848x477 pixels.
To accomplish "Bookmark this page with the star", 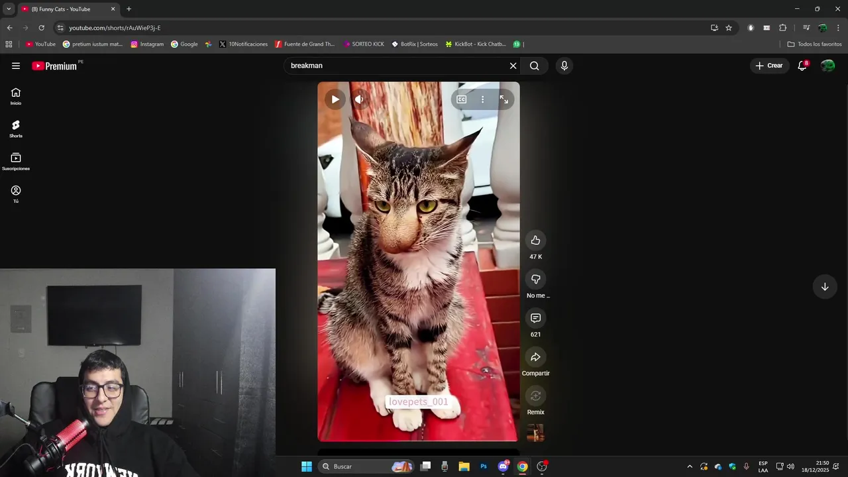I will coord(729,28).
